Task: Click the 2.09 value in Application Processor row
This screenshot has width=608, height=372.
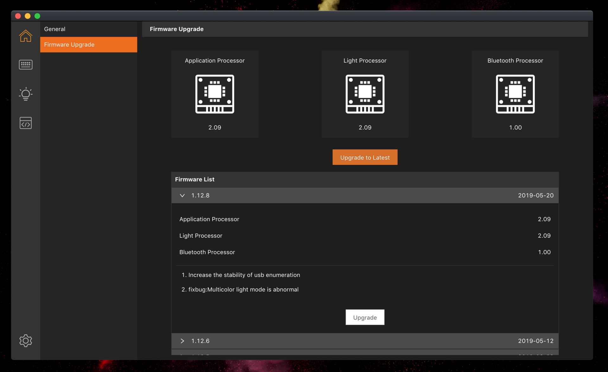Action: [x=544, y=219]
